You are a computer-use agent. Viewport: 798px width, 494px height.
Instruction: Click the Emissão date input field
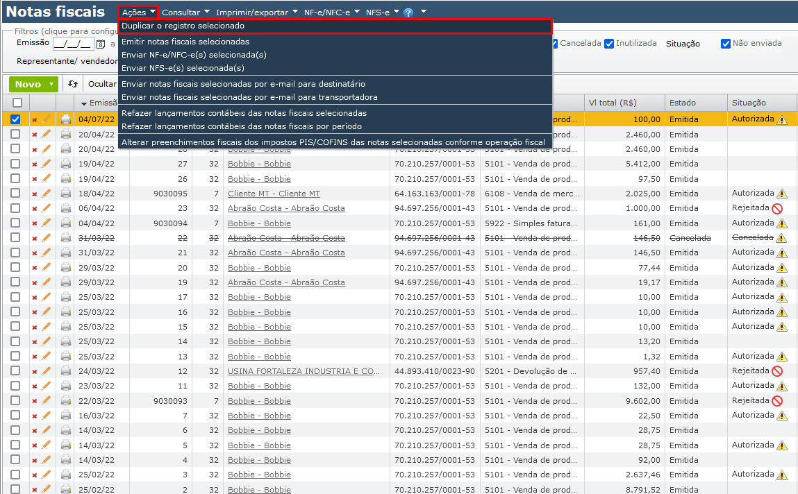pyautogui.click(x=73, y=44)
